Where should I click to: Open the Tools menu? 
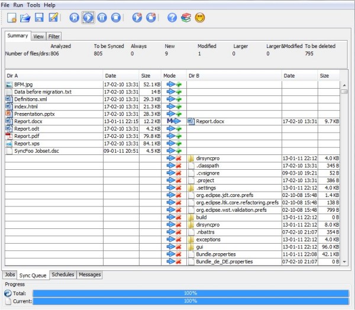[x=34, y=5]
